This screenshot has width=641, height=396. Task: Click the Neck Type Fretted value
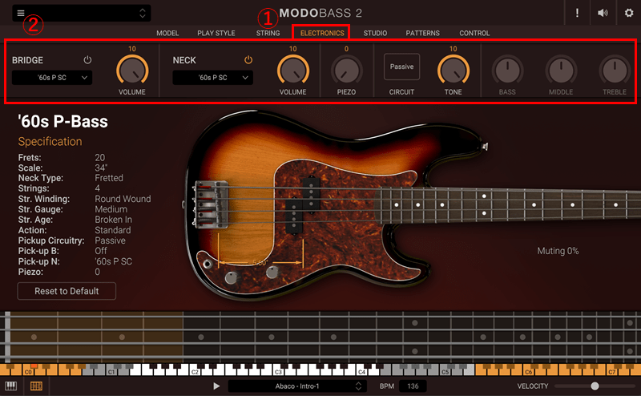[109, 178]
